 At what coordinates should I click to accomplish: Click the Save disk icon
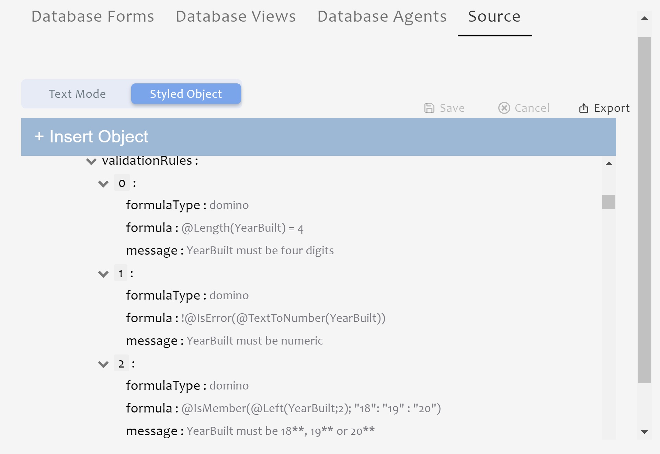coord(429,108)
